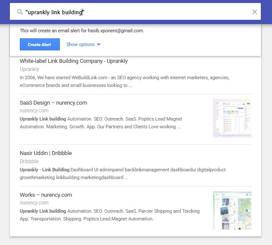
Task: Open Nasir Uddin | Dribbble result
Action: tap(46, 153)
